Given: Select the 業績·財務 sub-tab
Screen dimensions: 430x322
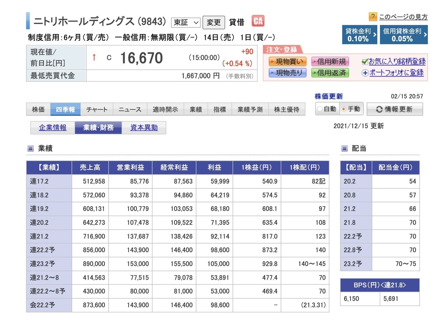Looking at the screenshot, I should click(98, 128).
